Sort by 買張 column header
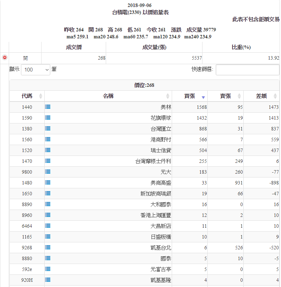Screen dimensions: 281x287 (190, 96)
